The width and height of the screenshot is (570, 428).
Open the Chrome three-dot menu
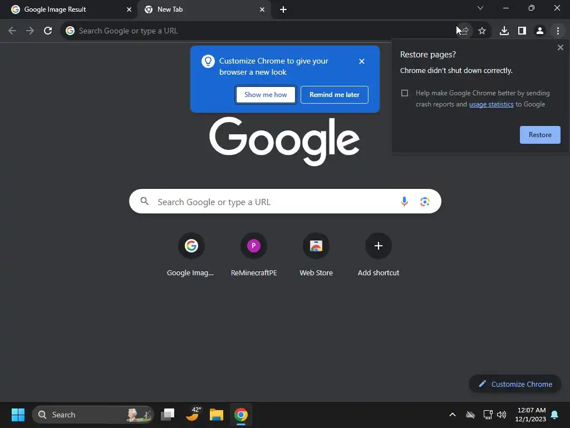[x=558, y=31]
